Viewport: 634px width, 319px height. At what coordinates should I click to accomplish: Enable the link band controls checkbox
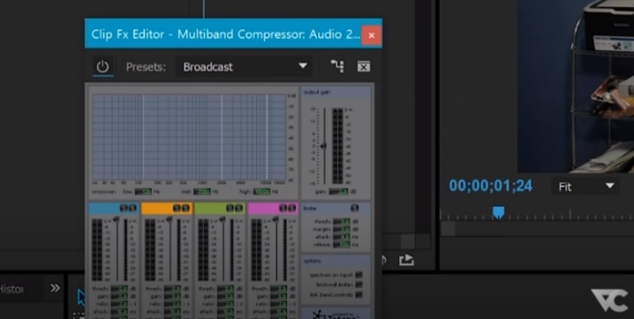[359, 295]
